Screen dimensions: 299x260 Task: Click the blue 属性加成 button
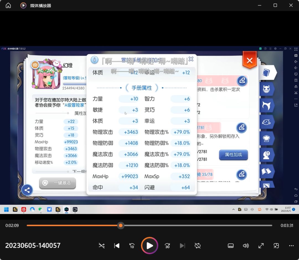[x=233, y=154]
